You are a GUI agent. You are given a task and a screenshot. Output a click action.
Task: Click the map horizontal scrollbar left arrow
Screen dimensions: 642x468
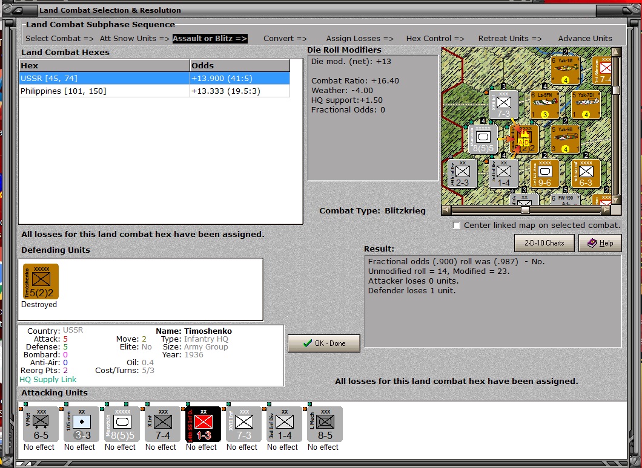pos(447,210)
